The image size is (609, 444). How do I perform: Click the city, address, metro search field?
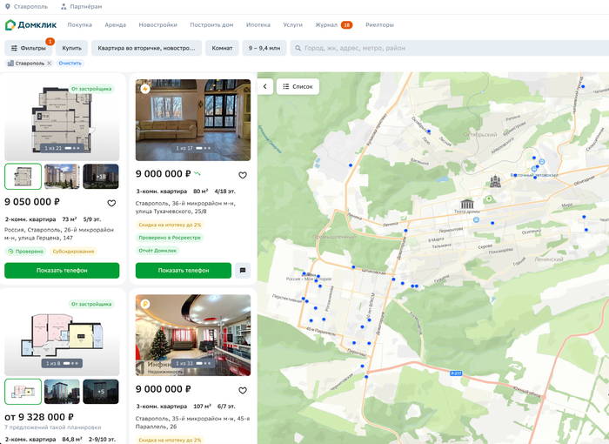(x=448, y=48)
